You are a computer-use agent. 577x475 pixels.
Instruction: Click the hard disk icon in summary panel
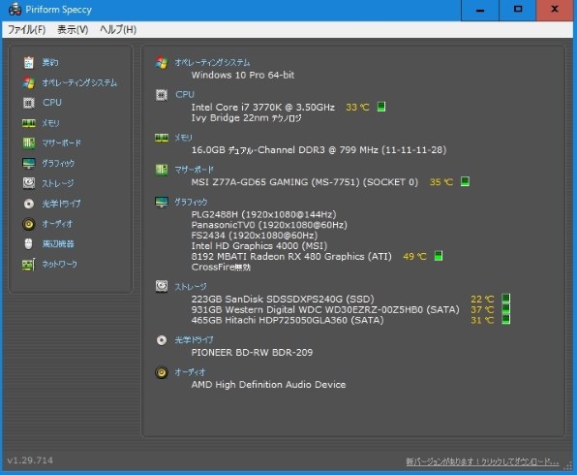(162, 286)
